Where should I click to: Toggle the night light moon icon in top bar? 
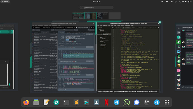pos(180,2)
